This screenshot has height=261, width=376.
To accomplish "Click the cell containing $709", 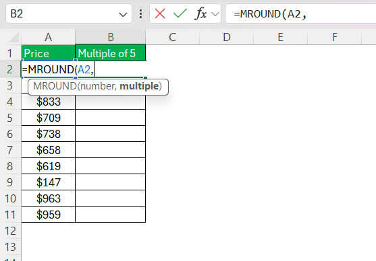I will click(48, 118).
